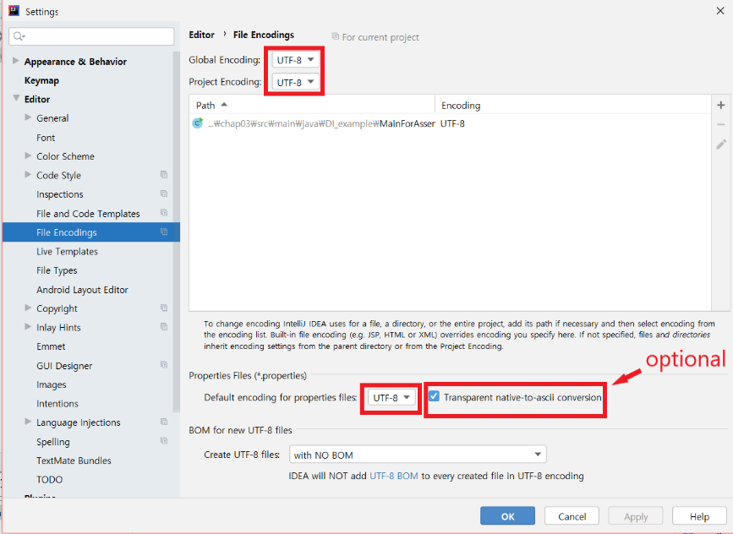Select Font settings page
This screenshot has width=733, height=534.
point(46,138)
